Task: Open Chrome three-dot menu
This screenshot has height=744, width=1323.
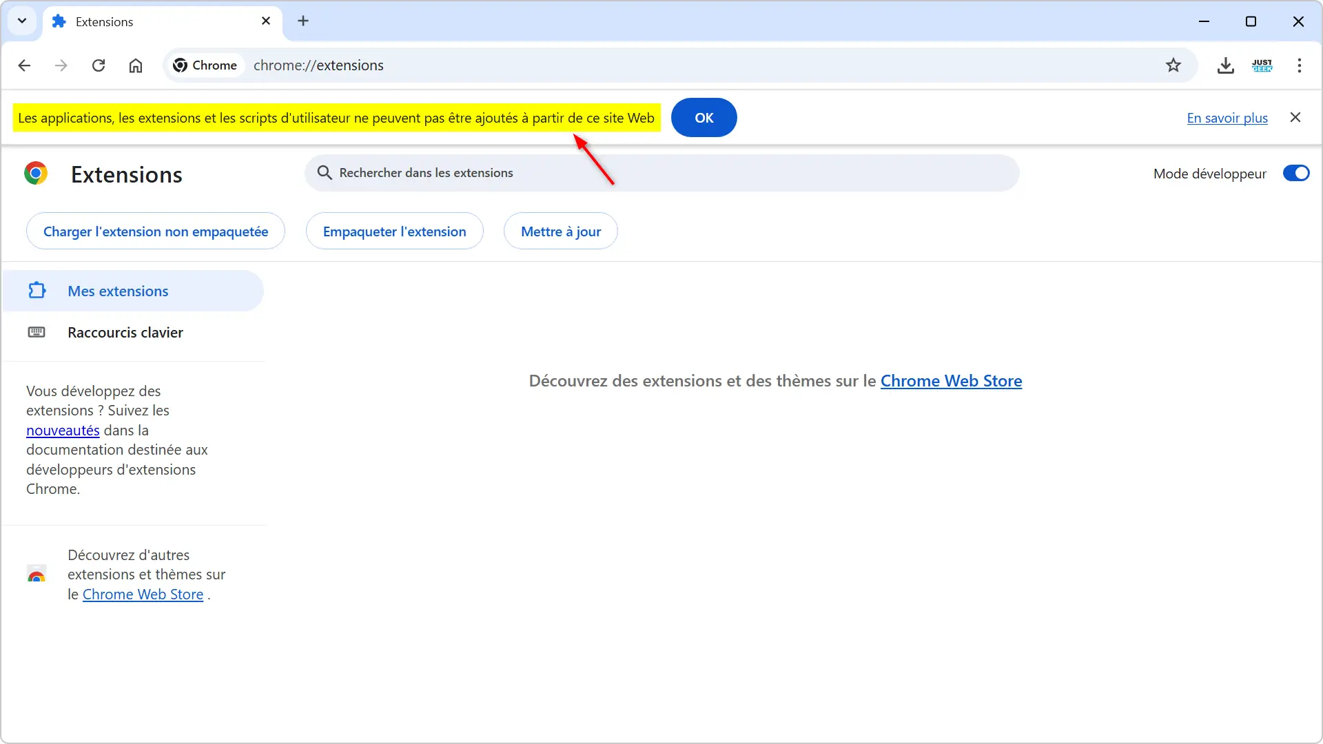Action: [x=1300, y=65]
